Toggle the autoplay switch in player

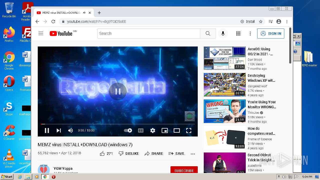(128, 130)
